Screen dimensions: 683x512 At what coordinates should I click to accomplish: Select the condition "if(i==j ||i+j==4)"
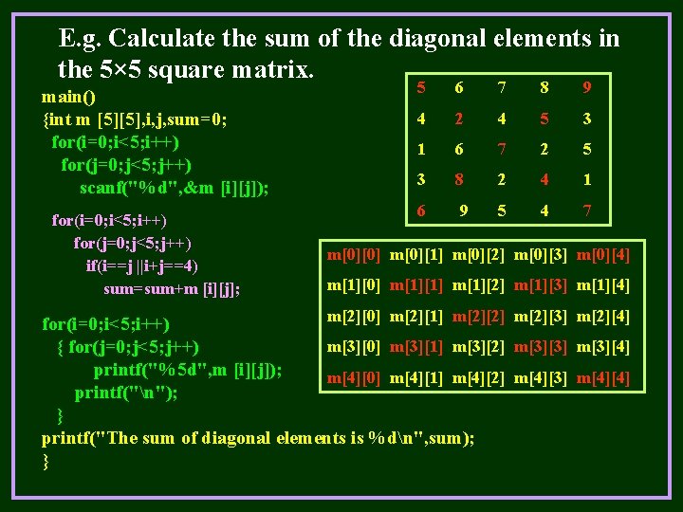[x=142, y=266]
